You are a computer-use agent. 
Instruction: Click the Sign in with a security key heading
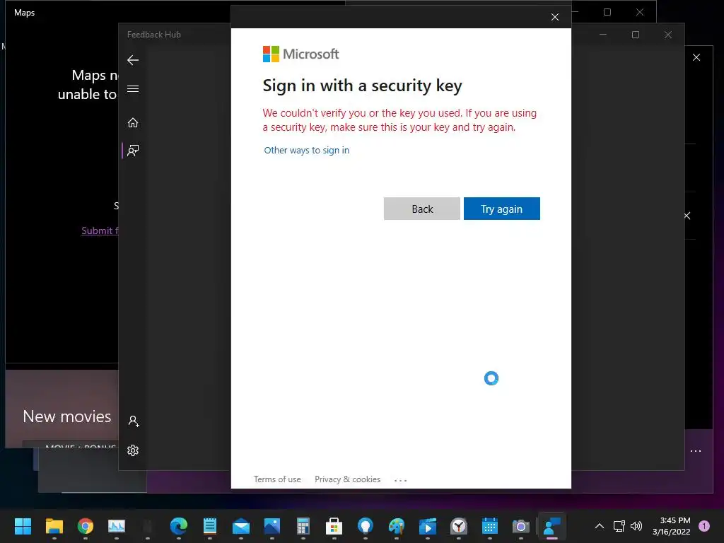[x=362, y=86]
